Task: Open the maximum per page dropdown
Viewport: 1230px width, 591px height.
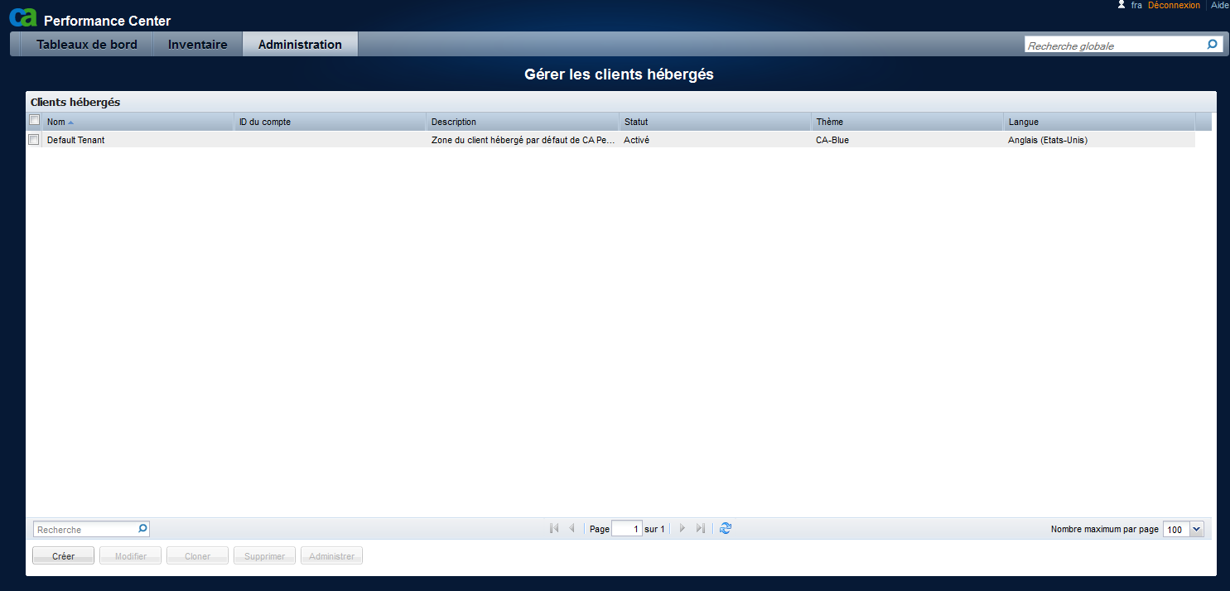Action: click(x=1196, y=529)
